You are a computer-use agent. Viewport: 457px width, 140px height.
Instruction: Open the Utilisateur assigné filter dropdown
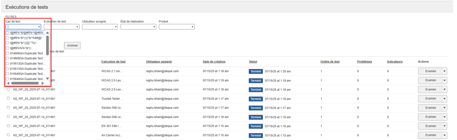click(100, 27)
